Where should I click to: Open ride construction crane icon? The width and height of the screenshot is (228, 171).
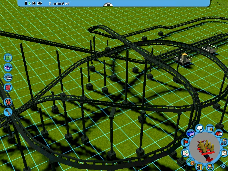(x=200, y=167)
